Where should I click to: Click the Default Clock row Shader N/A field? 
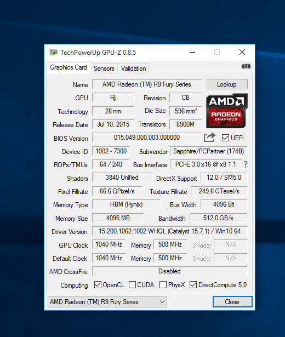click(231, 258)
